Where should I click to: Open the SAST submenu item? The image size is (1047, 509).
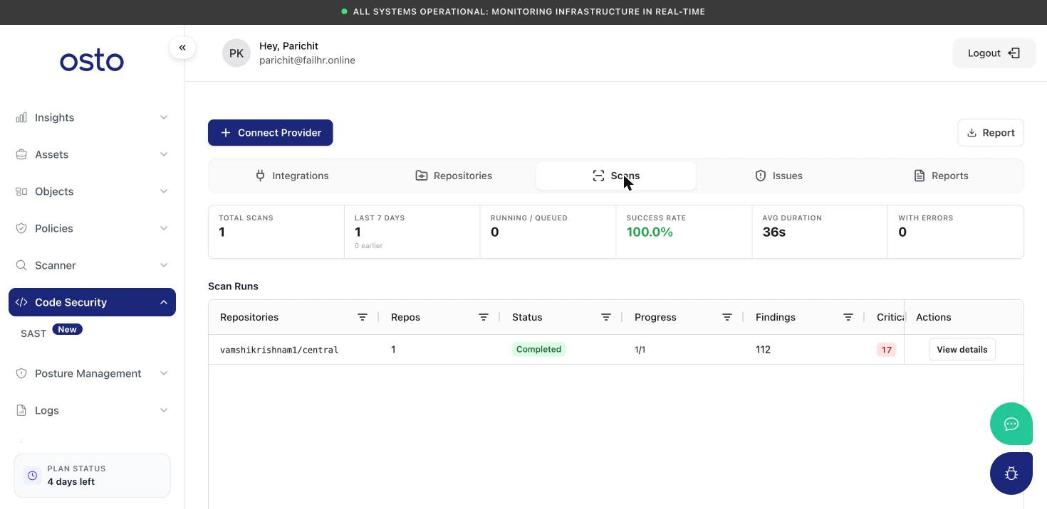coord(33,333)
